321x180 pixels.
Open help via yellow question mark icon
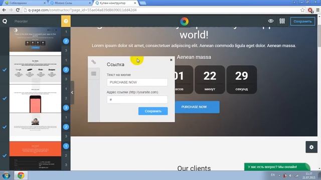pos(66,21)
